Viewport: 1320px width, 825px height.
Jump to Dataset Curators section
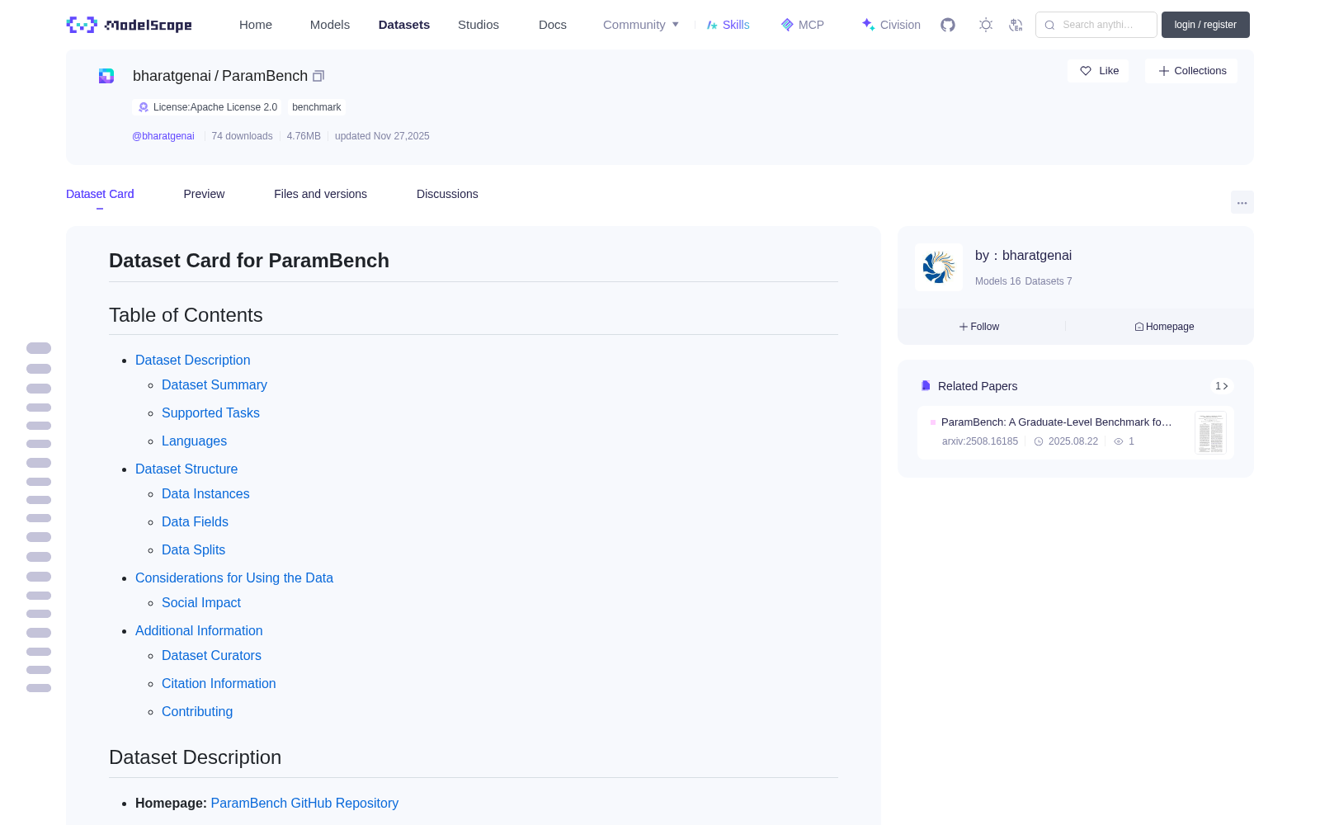coord(211,655)
